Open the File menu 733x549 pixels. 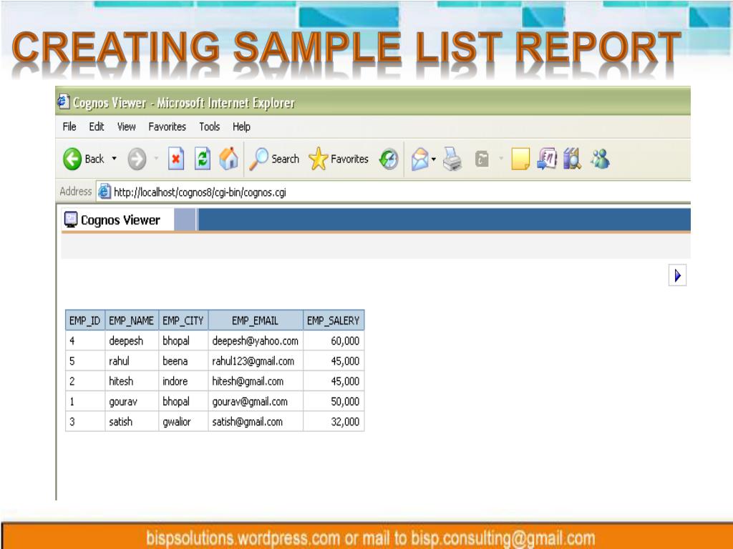click(69, 127)
